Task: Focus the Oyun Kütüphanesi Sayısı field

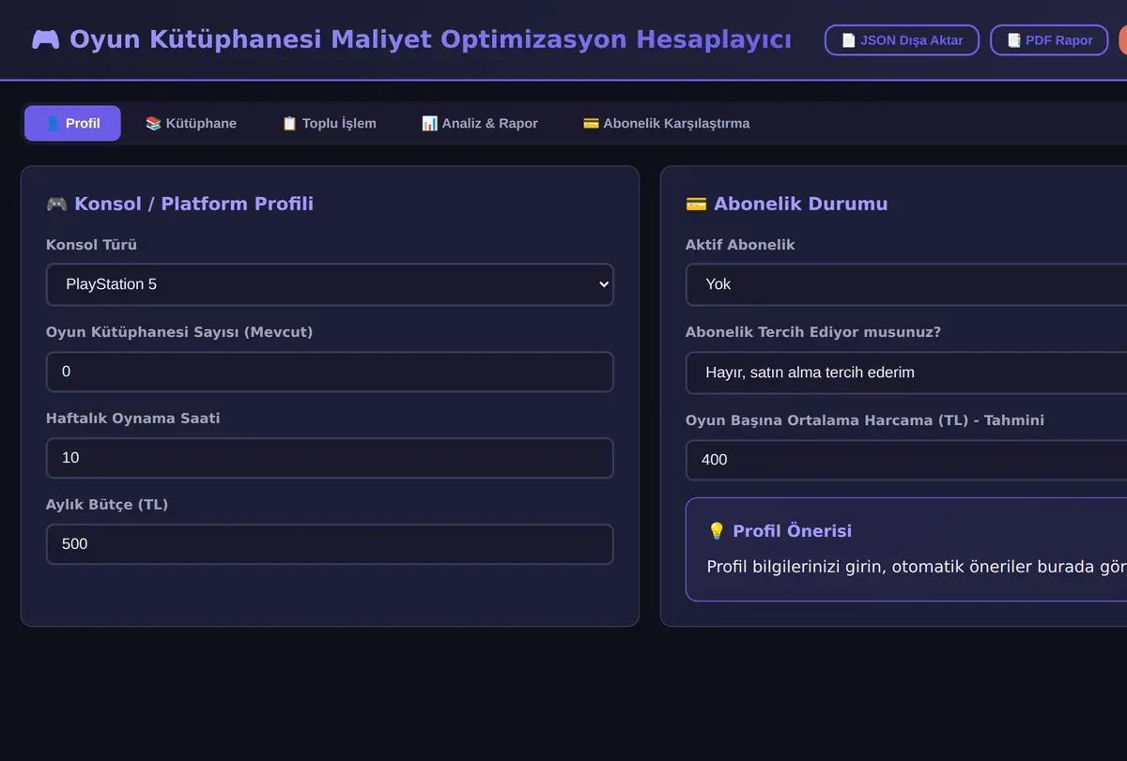Action: tap(330, 372)
